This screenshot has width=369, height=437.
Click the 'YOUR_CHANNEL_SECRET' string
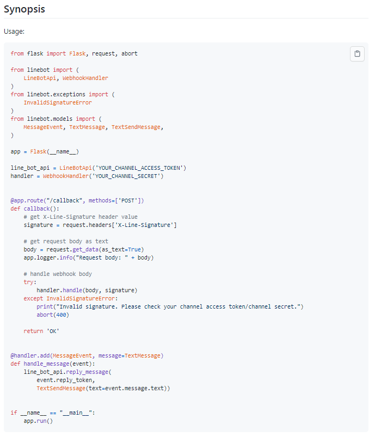[126, 176]
